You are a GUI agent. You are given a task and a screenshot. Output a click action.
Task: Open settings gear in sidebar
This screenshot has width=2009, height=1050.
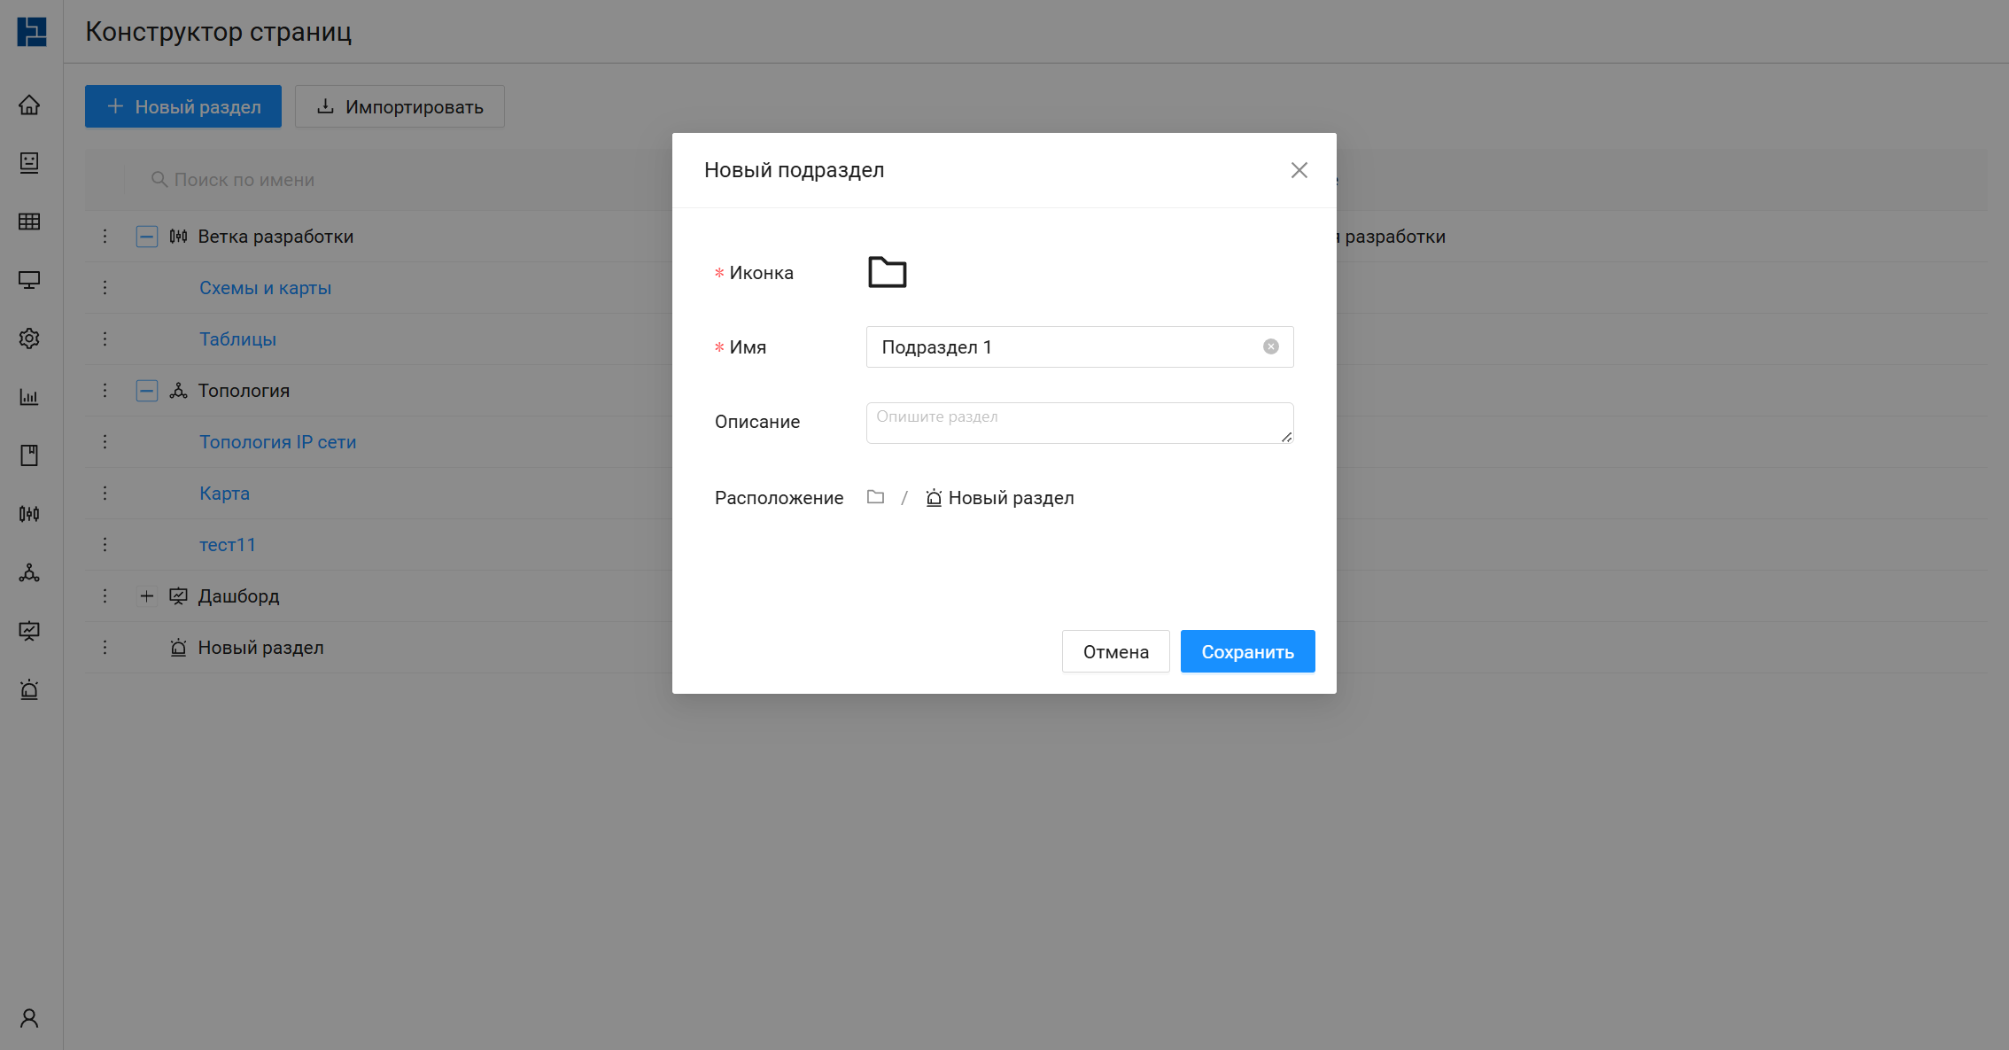pos(29,338)
